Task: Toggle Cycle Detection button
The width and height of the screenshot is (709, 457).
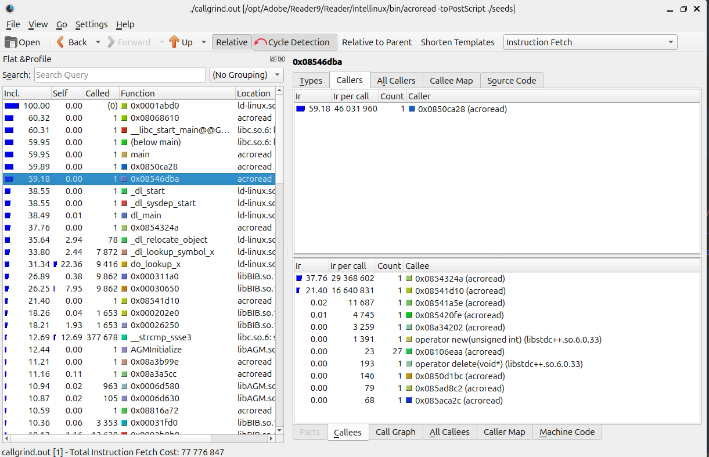Action: [x=294, y=42]
